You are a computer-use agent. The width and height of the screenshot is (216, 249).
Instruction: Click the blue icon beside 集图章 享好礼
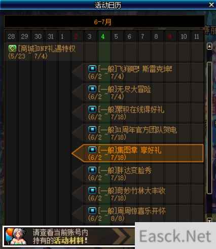(92, 150)
